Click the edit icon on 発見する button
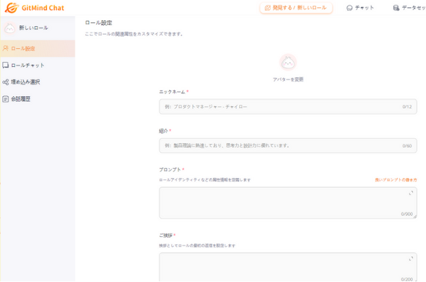Viewport: 426px width, 282px height. (x=267, y=8)
